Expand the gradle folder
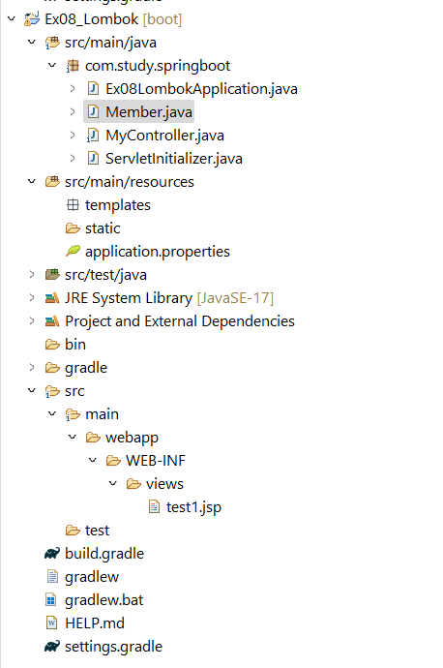This screenshot has height=668, width=443. (x=32, y=367)
